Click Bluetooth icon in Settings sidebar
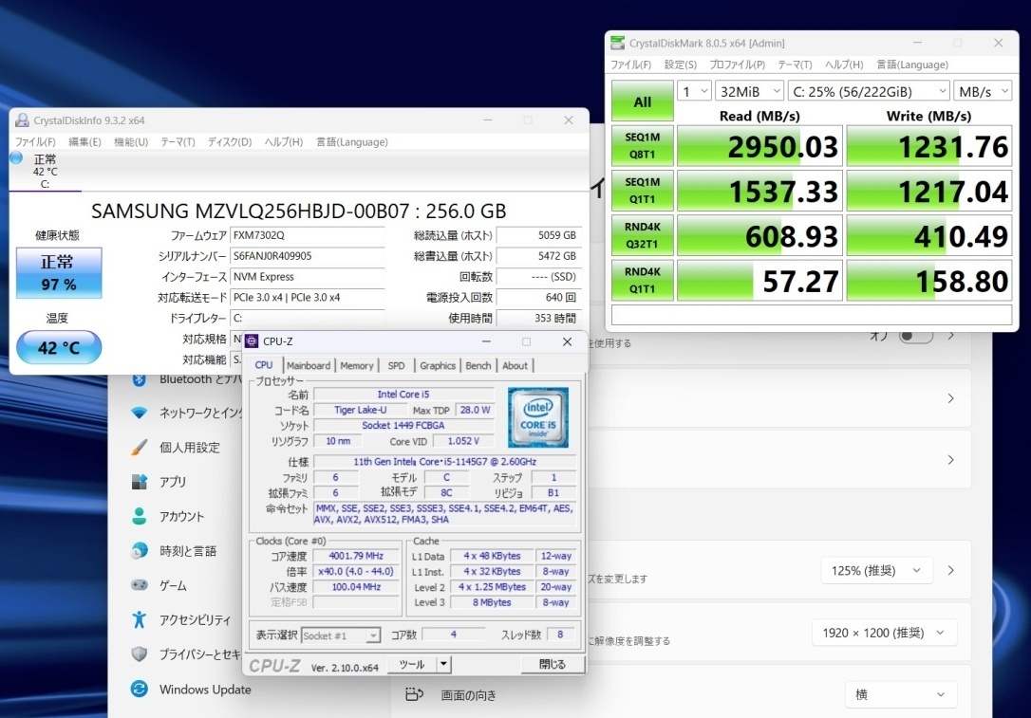1031x718 pixels. (x=139, y=380)
